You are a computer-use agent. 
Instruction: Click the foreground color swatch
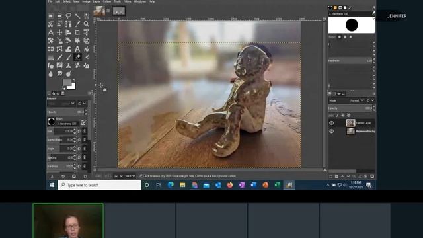coord(67,83)
